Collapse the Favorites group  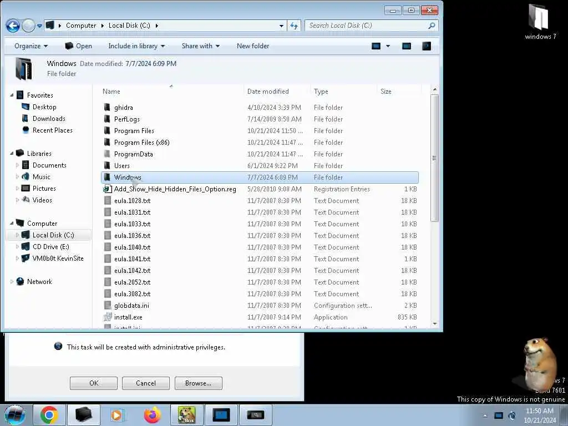pyautogui.click(x=12, y=95)
